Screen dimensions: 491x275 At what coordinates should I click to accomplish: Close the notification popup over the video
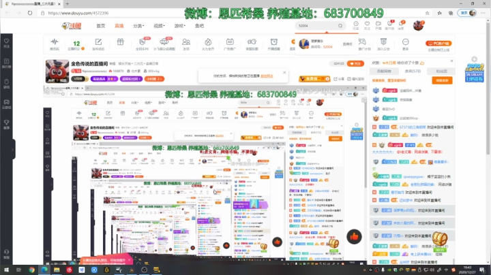point(284,73)
